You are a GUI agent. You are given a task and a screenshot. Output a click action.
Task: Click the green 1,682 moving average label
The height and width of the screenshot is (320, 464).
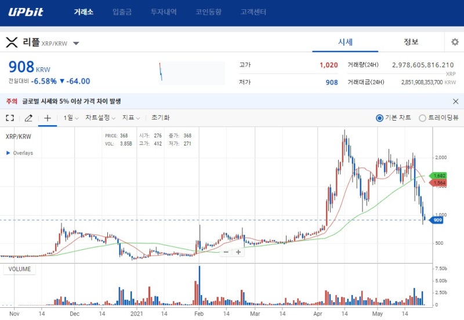tap(438, 176)
